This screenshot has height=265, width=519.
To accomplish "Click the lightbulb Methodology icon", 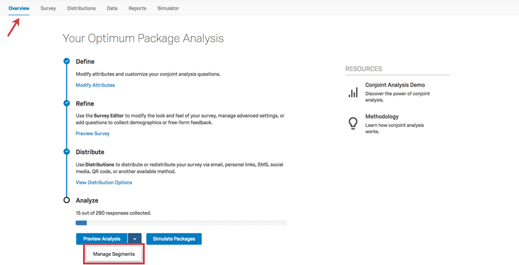I will point(353,123).
